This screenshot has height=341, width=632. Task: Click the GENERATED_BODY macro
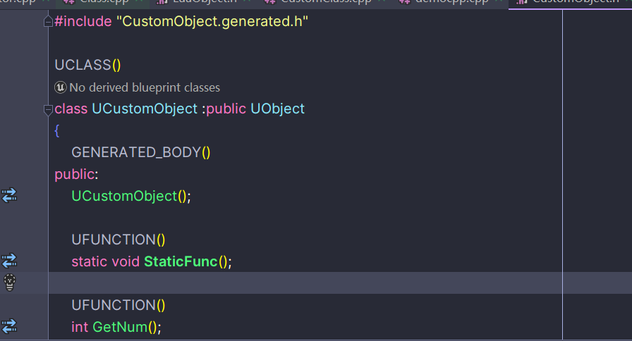point(136,152)
